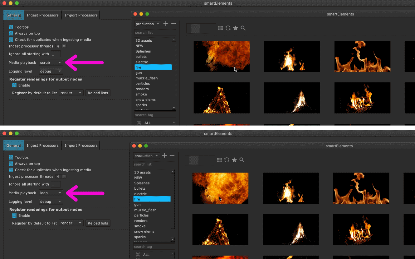Switch to Ingest Processors tab in upper window
The height and width of the screenshot is (259, 415).
pos(42,15)
